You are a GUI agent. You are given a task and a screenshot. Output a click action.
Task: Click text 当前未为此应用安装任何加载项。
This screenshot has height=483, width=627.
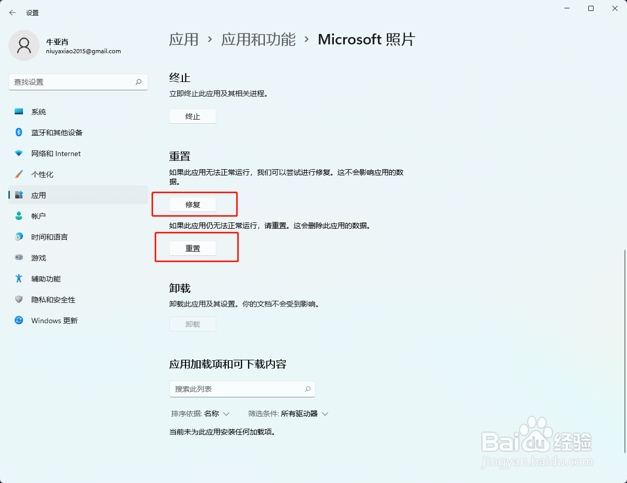pos(223,432)
